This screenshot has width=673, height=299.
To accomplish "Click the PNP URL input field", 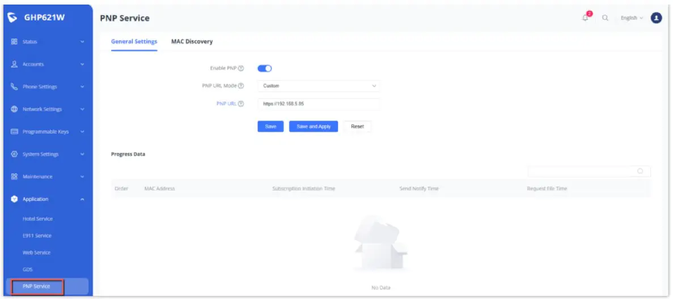I will 319,104.
